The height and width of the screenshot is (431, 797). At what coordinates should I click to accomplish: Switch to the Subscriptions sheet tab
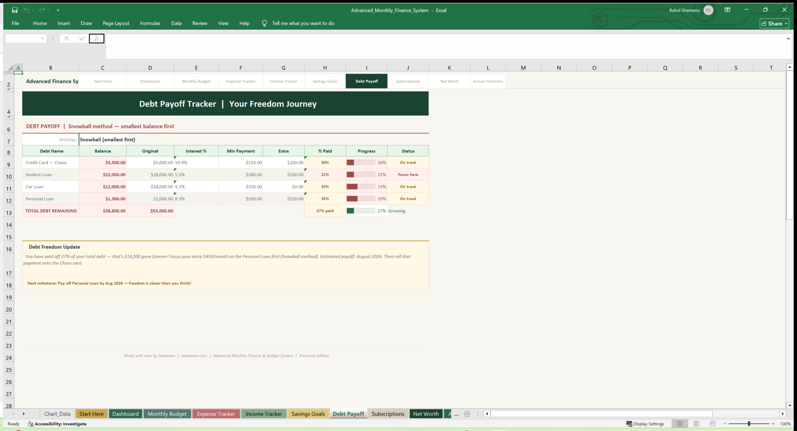coord(388,414)
